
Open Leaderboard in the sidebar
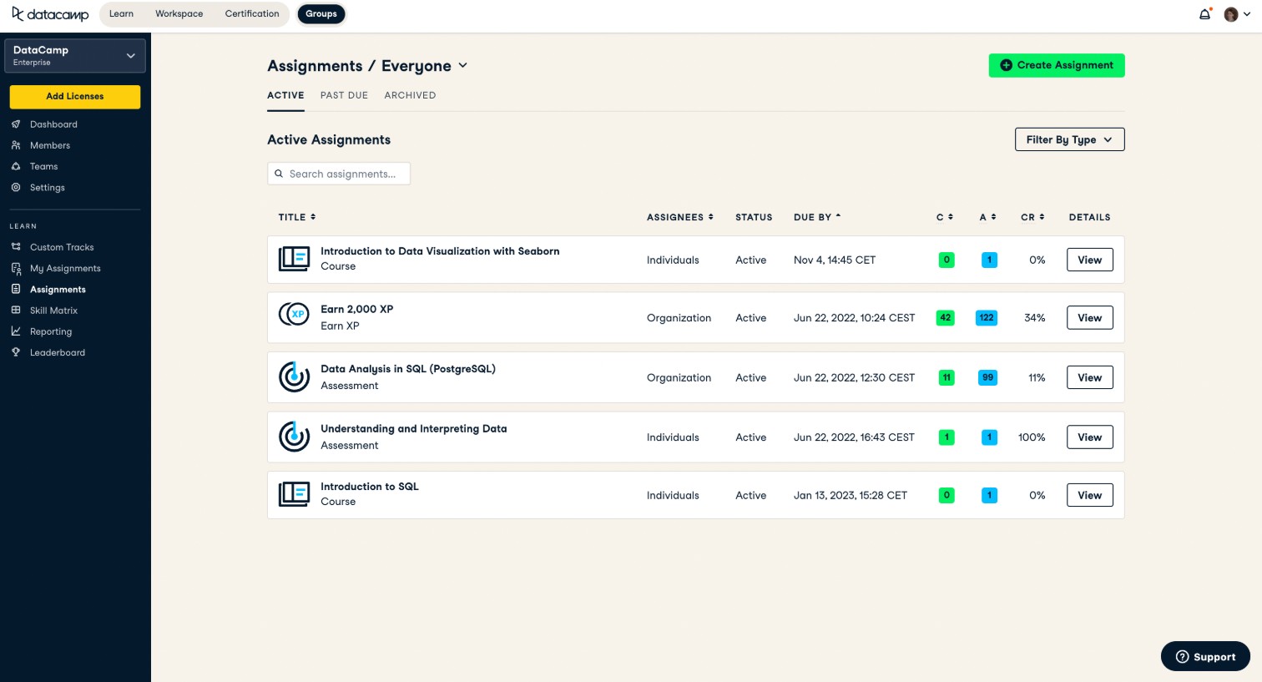(x=58, y=352)
